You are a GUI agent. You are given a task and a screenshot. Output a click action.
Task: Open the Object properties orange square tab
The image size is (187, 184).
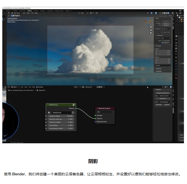click(176, 61)
